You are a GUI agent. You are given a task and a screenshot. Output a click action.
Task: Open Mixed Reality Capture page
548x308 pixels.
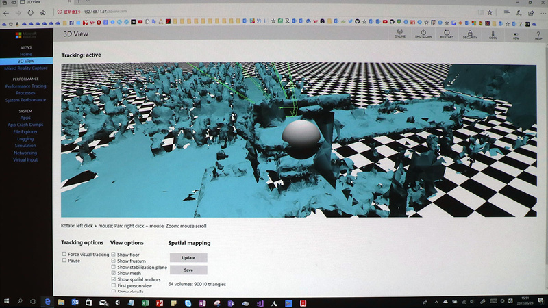26,68
